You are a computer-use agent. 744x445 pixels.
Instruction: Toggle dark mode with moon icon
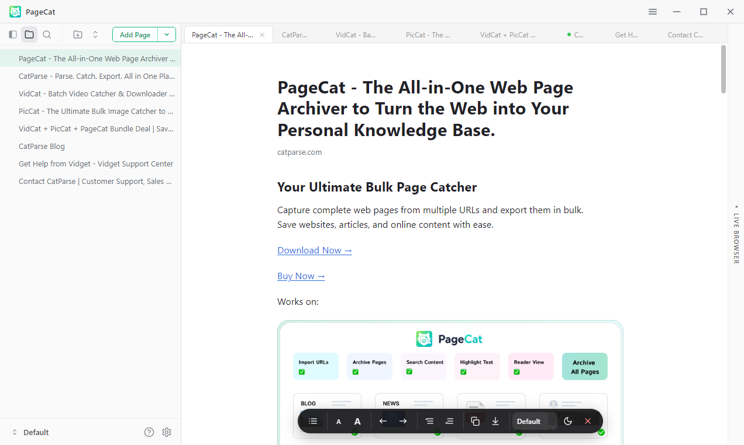(x=568, y=421)
